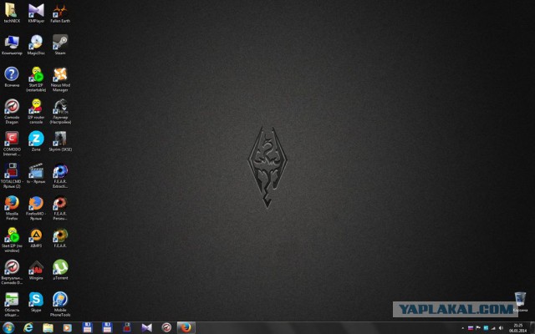Launch Internet Explorer from the taskbar
This screenshot has width=535, height=334.
28,327
